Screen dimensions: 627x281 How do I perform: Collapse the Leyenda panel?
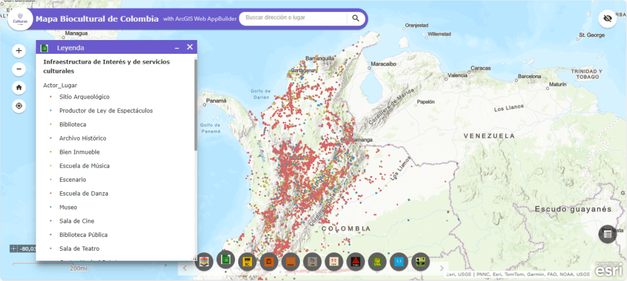click(176, 48)
